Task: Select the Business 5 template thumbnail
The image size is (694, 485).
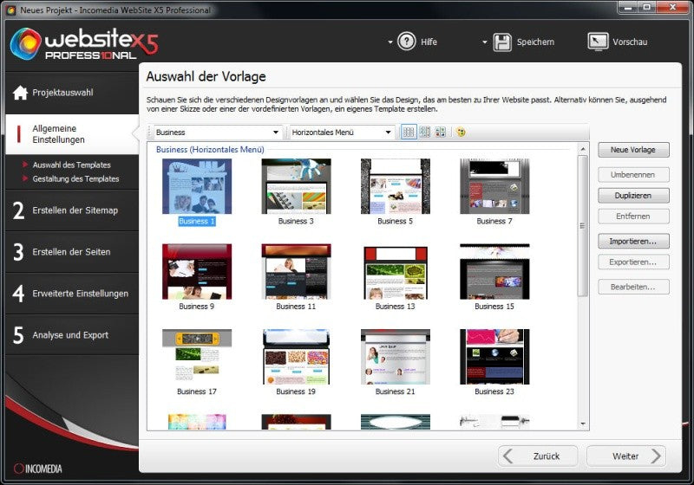Action: pos(396,186)
